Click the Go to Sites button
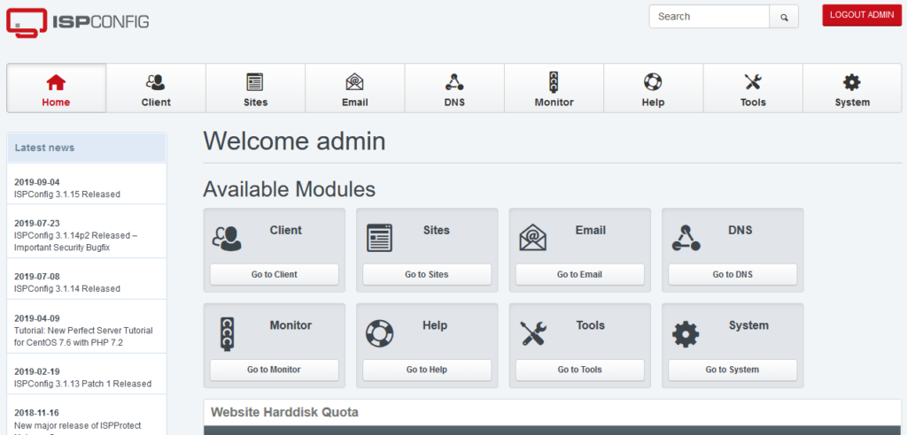907x435 pixels. pyautogui.click(x=427, y=274)
